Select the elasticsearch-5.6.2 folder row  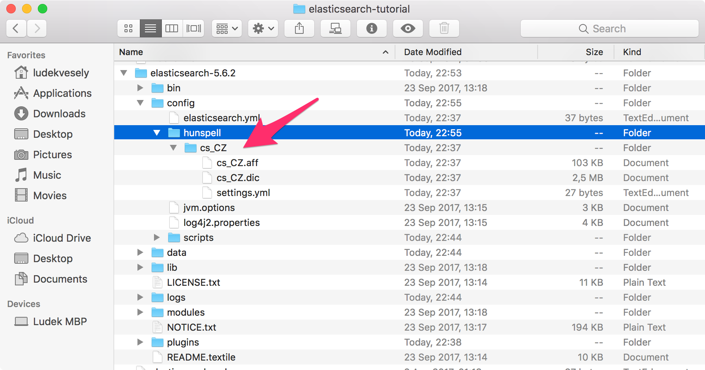410,73
